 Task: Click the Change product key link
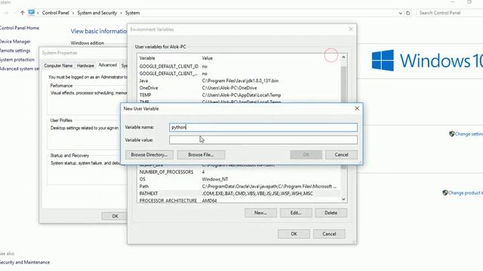466,193
